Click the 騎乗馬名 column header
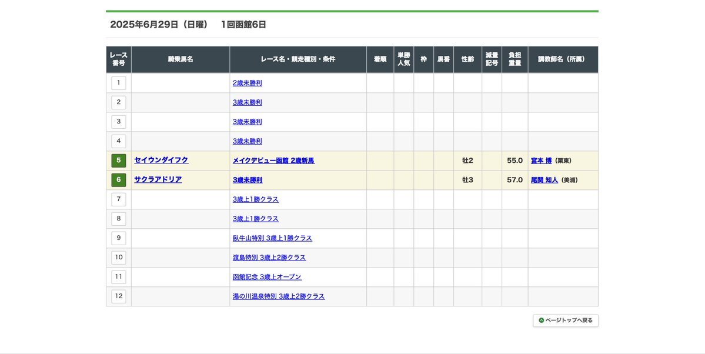Image resolution: width=705 pixels, height=354 pixels. point(181,59)
